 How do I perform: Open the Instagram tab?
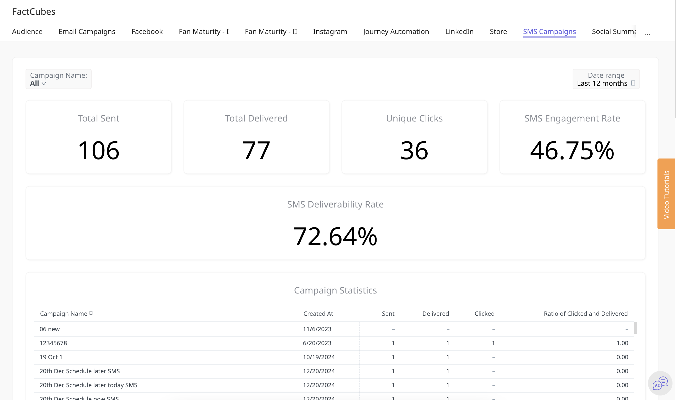tap(330, 31)
